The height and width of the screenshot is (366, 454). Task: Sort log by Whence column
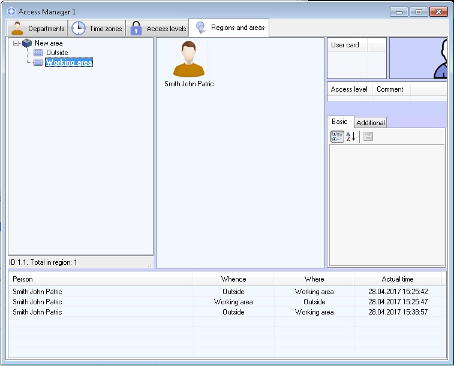[233, 279]
